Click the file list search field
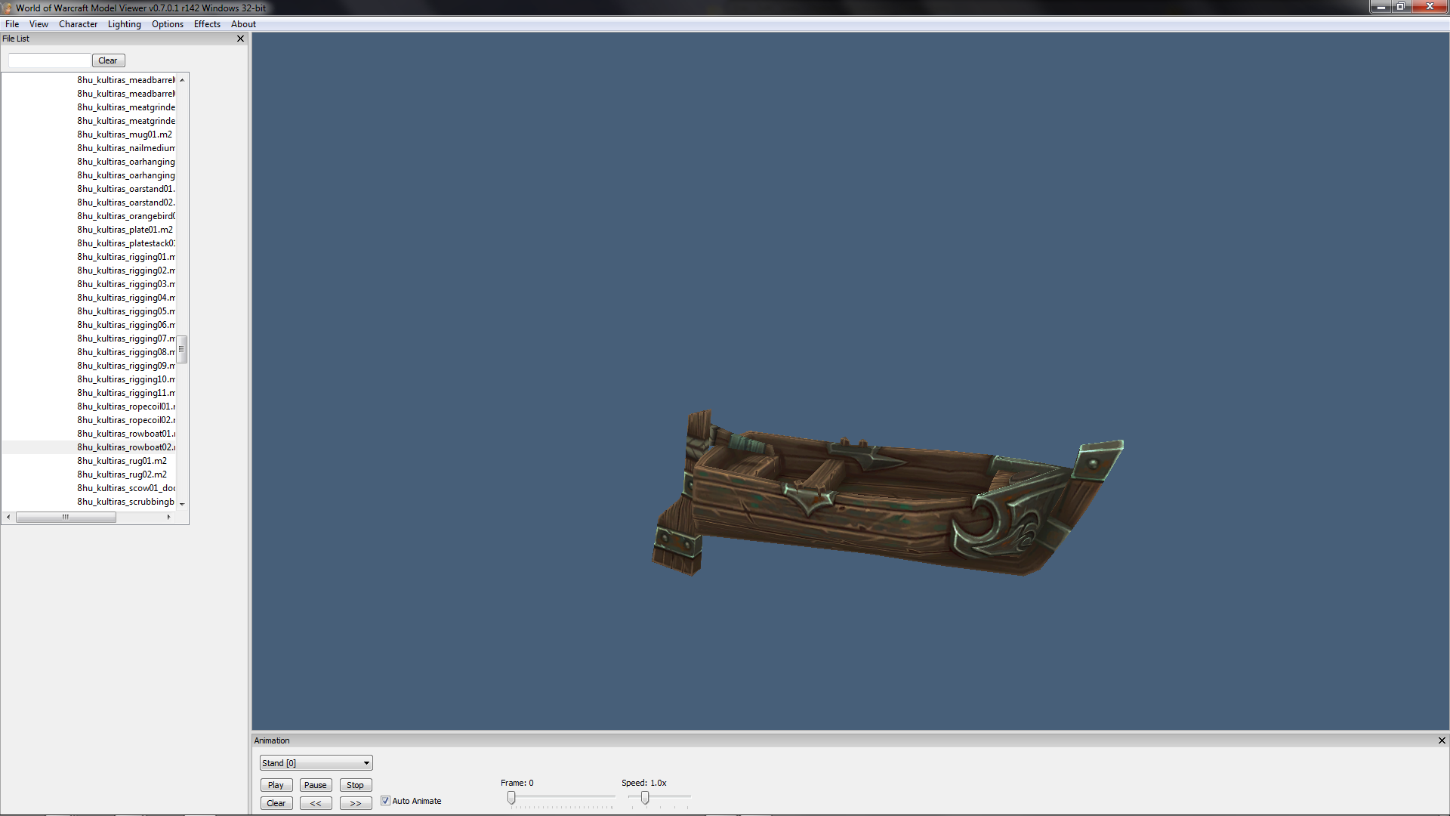The image size is (1450, 816). (49, 60)
